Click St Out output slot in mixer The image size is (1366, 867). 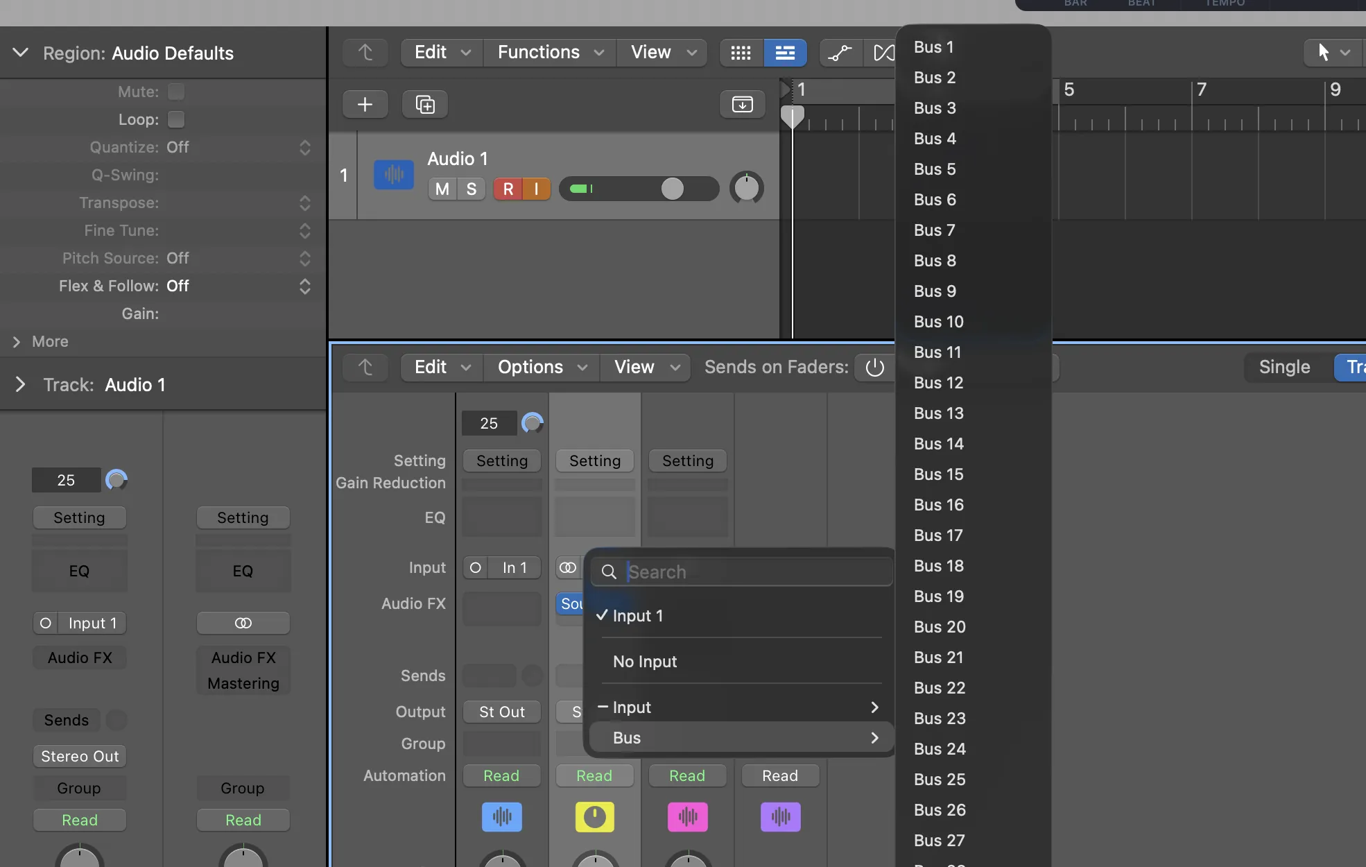502,712
